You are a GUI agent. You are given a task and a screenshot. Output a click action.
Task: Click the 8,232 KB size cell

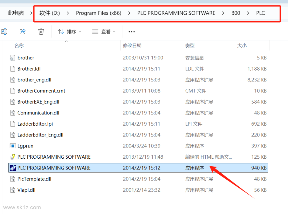coord(257,80)
